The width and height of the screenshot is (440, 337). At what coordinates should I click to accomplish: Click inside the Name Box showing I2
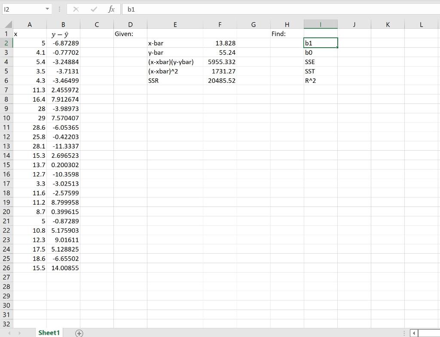point(24,9)
